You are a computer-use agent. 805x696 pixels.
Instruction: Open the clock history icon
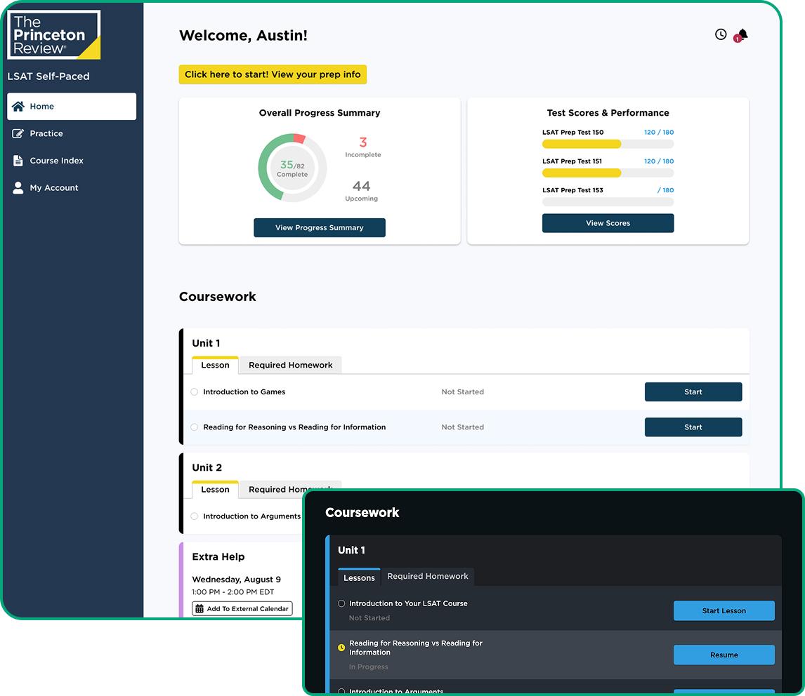point(721,34)
